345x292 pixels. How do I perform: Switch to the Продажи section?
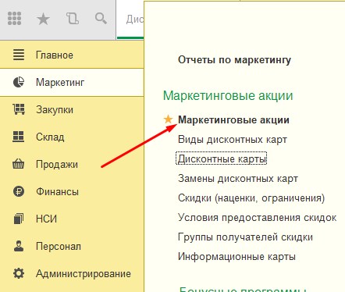72,164
